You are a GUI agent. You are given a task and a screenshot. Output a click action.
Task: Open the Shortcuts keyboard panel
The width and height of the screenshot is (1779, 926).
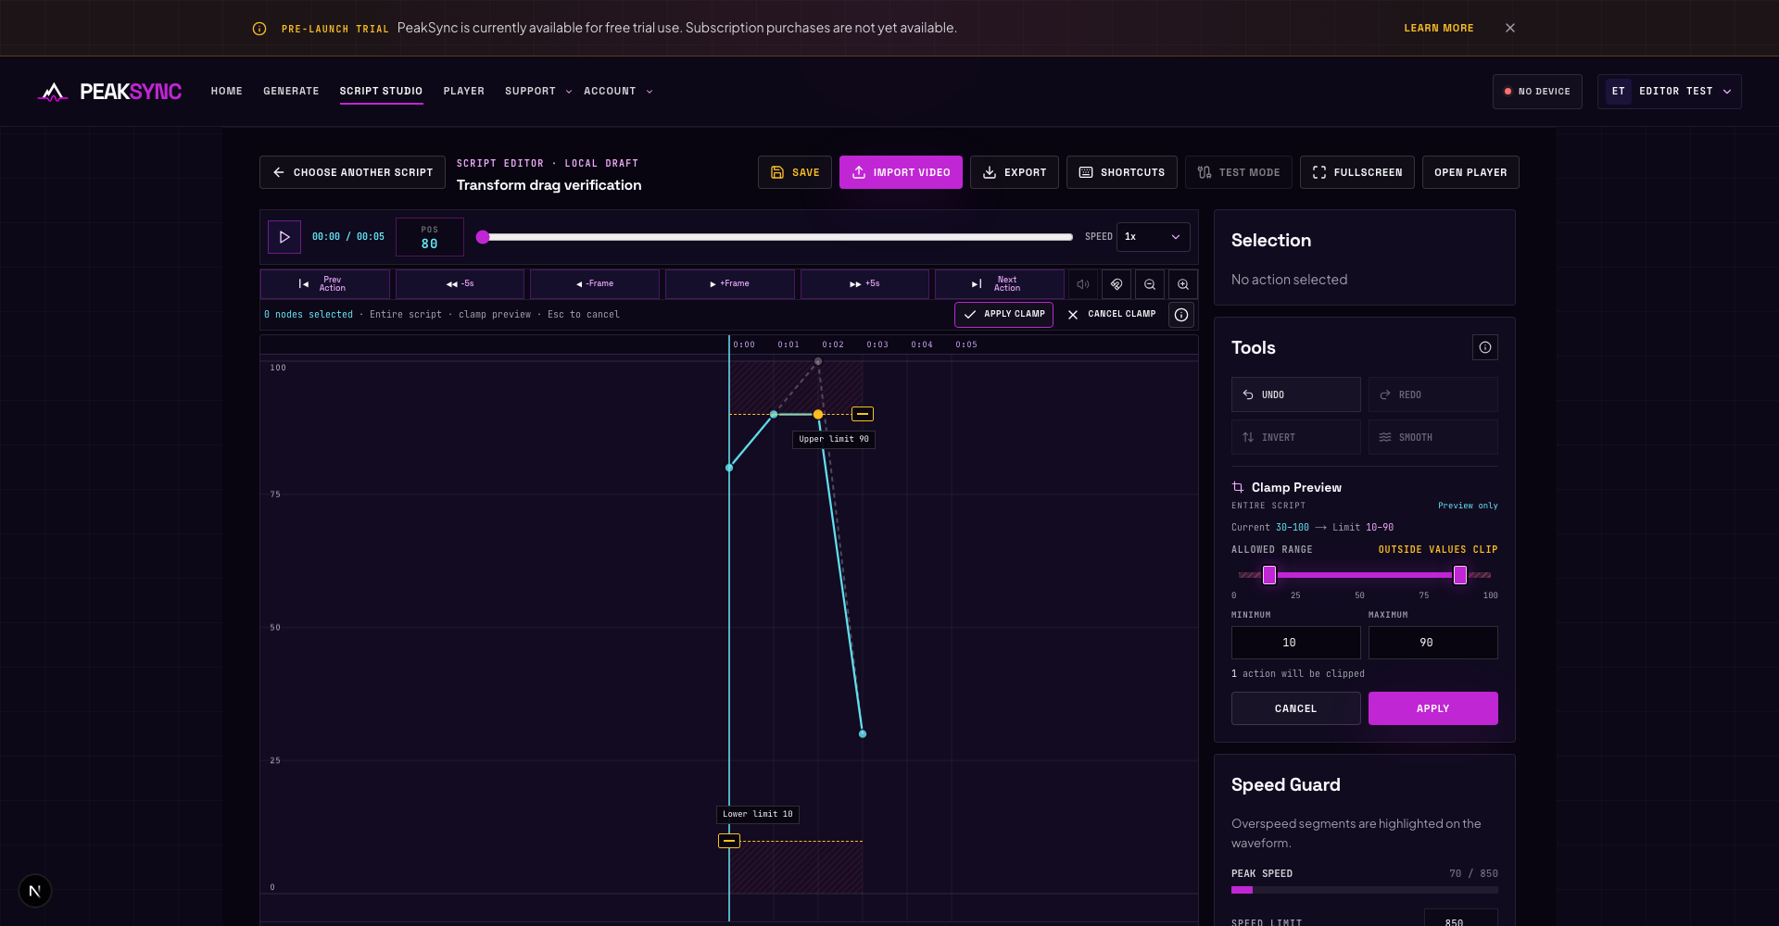1122,172
